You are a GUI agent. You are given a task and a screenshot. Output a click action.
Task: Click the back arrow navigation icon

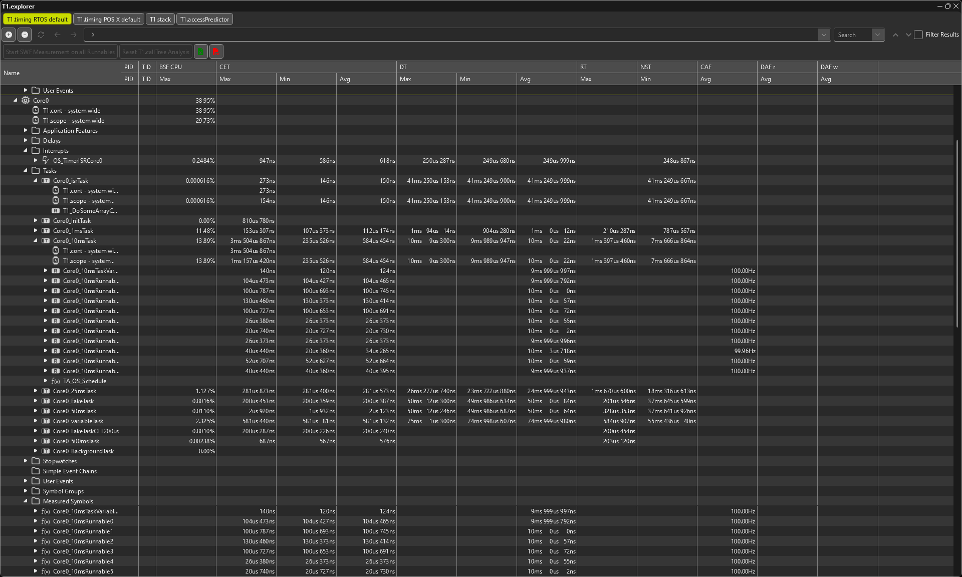pos(57,35)
